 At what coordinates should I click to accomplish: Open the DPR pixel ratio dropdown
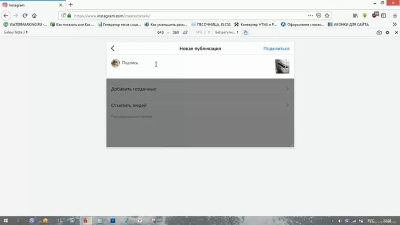(202, 32)
